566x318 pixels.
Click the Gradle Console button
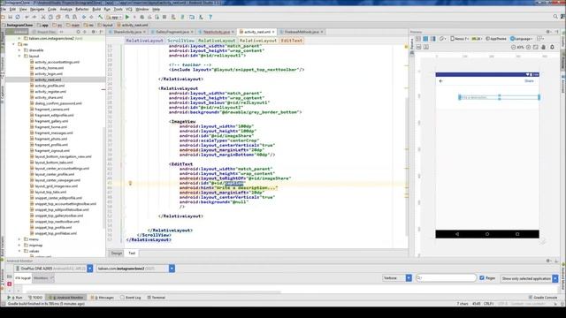(x=543, y=298)
